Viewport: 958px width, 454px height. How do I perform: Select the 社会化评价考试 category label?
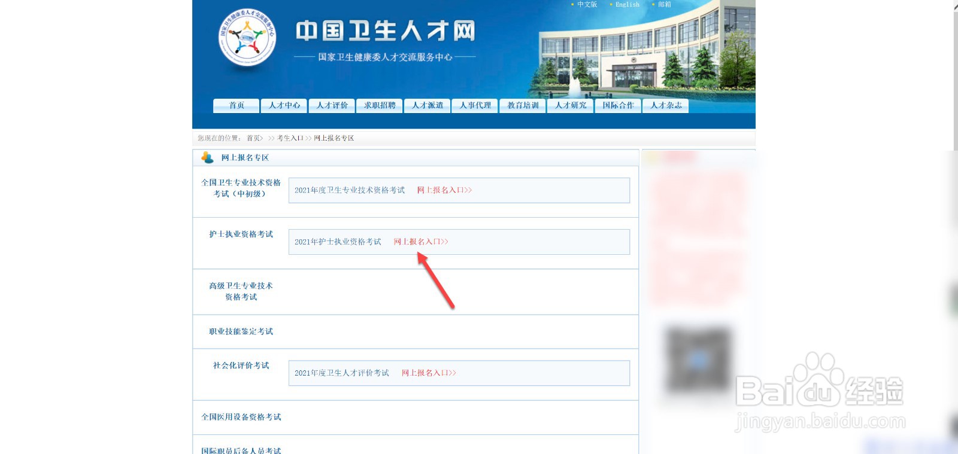pos(241,365)
